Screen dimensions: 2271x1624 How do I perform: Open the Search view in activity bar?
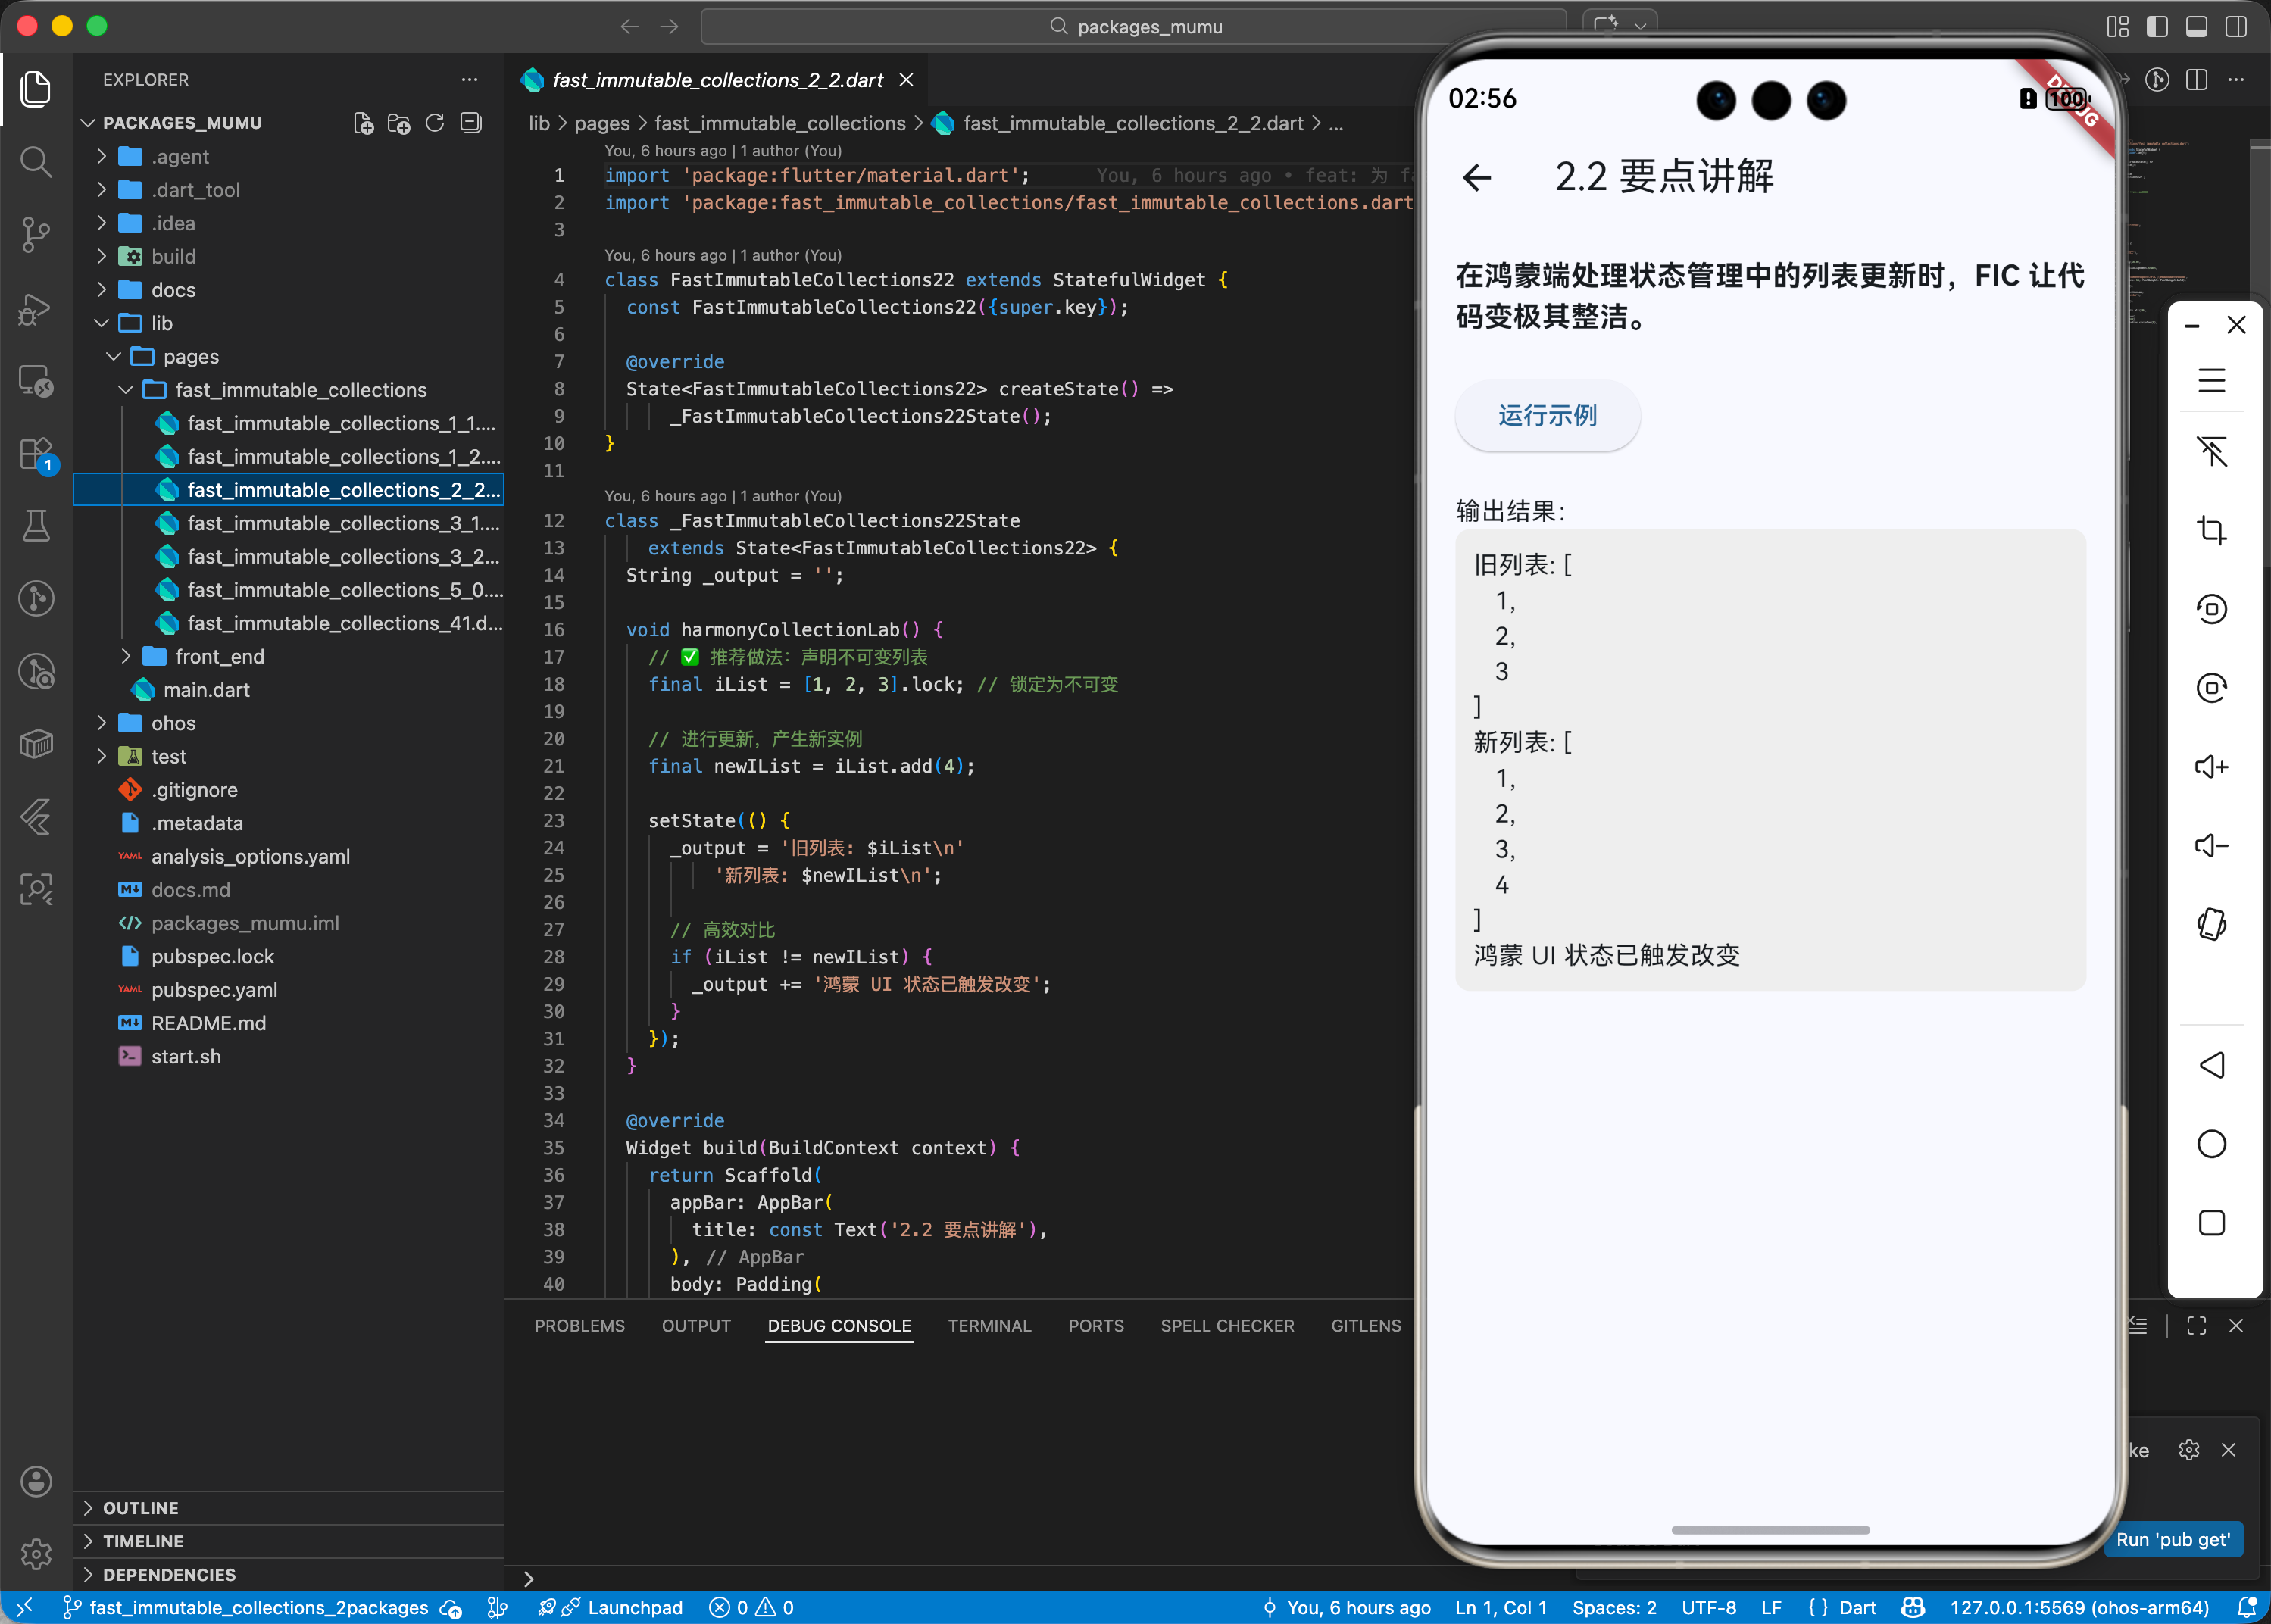36,161
